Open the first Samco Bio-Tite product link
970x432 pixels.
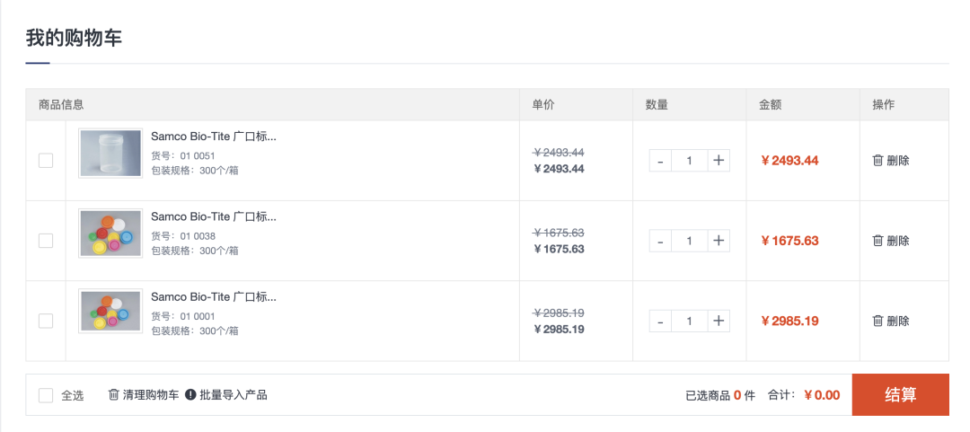point(213,137)
